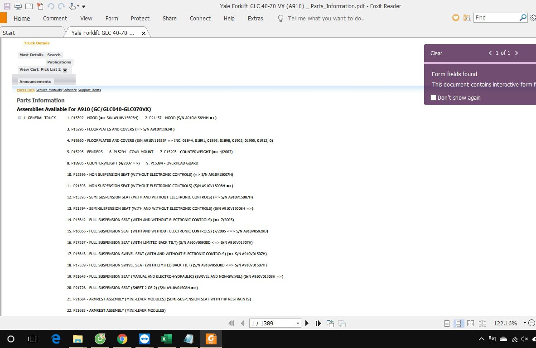Go to next notification with right chevron
Viewport: 536px width, 348px height.
click(x=517, y=53)
